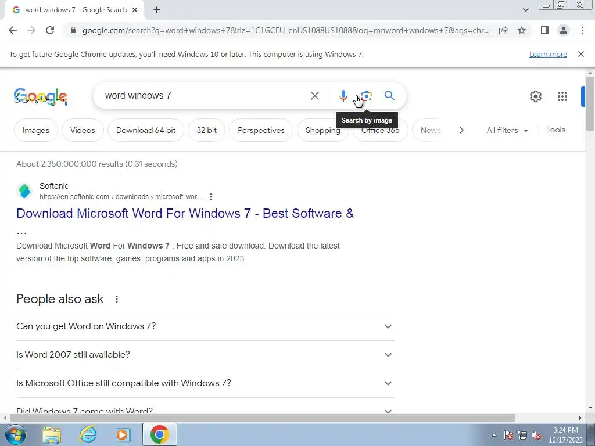Select the Download 64 bit chip

coord(146,130)
